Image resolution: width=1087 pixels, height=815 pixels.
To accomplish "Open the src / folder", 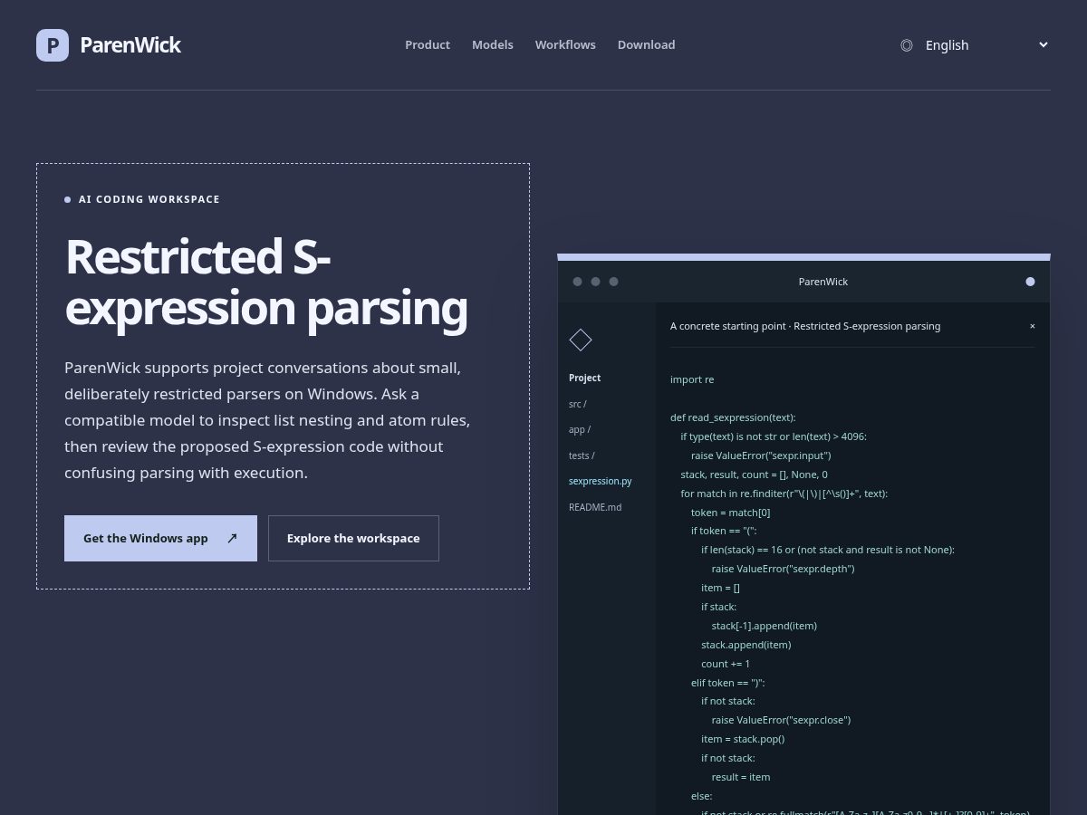I will click(577, 404).
